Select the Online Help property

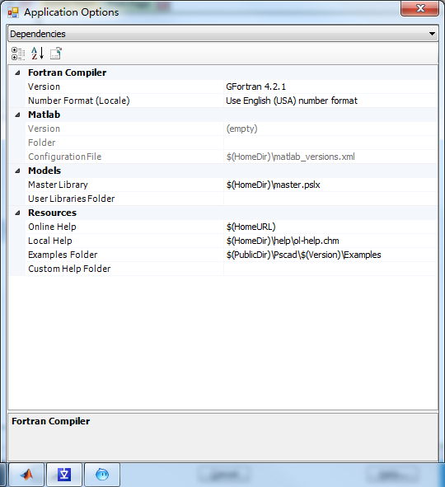pos(52,227)
